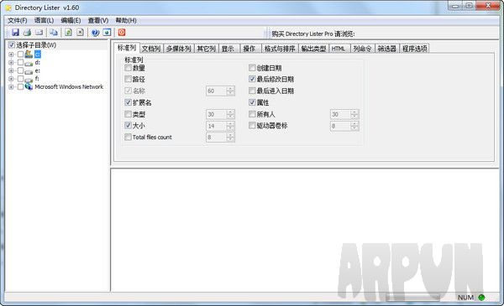Switch to the 文档列 tab
The image size is (504, 306).
pos(151,49)
